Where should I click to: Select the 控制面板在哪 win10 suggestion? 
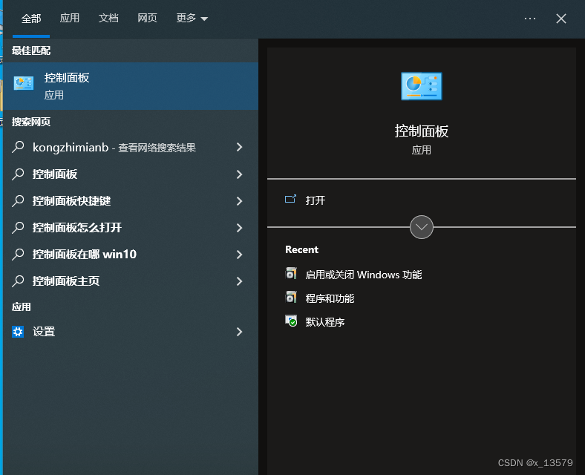point(131,255)
